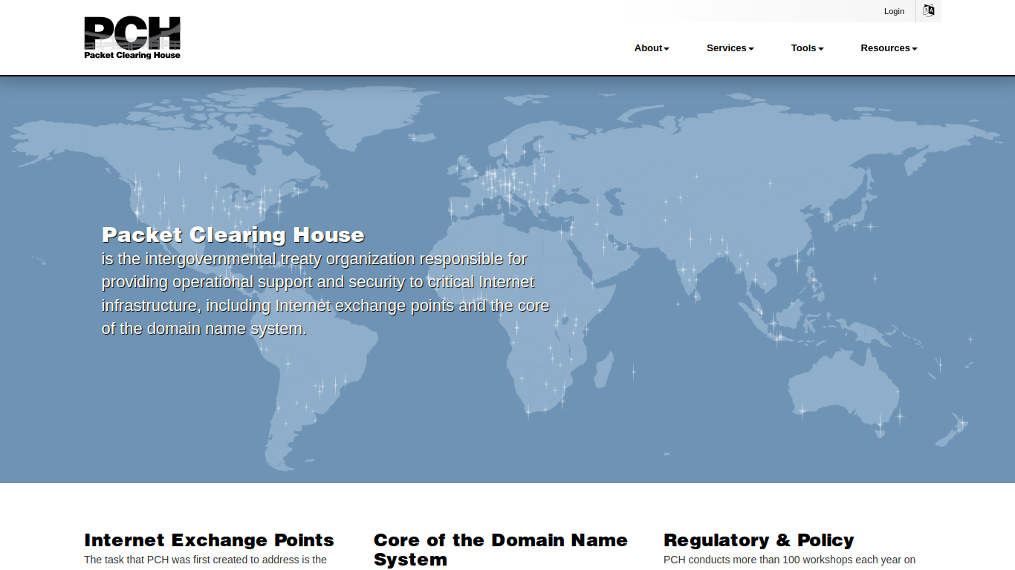Screen dimensions: 1015x570
Task: Open the Tools dropdown menu
Action: (807, 48)
